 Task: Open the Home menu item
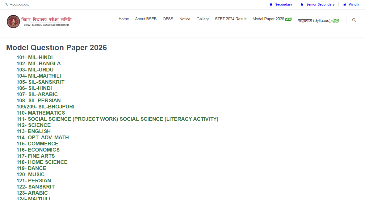(124, 19)
